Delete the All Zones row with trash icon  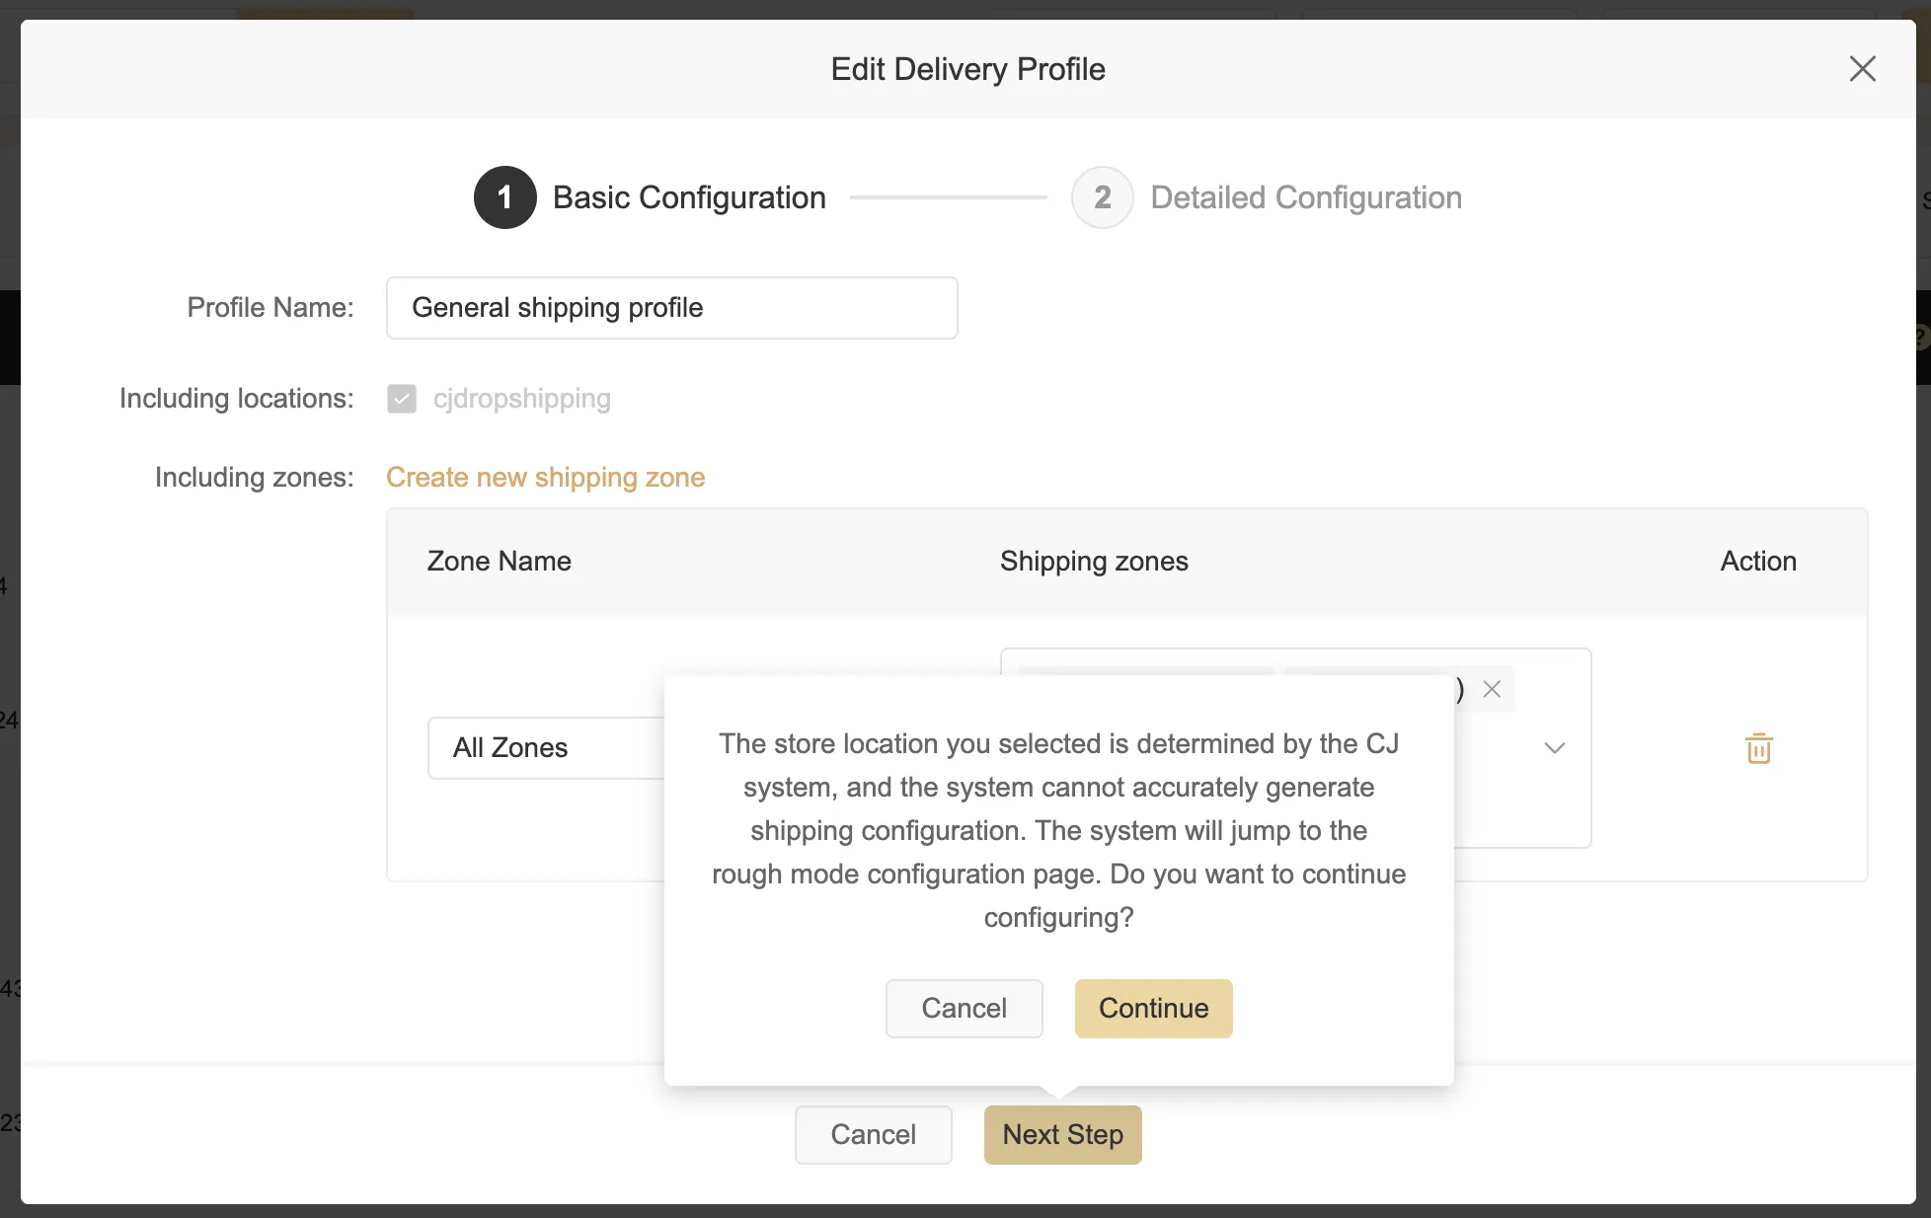pyautogui.click(x=1758, y=748)
